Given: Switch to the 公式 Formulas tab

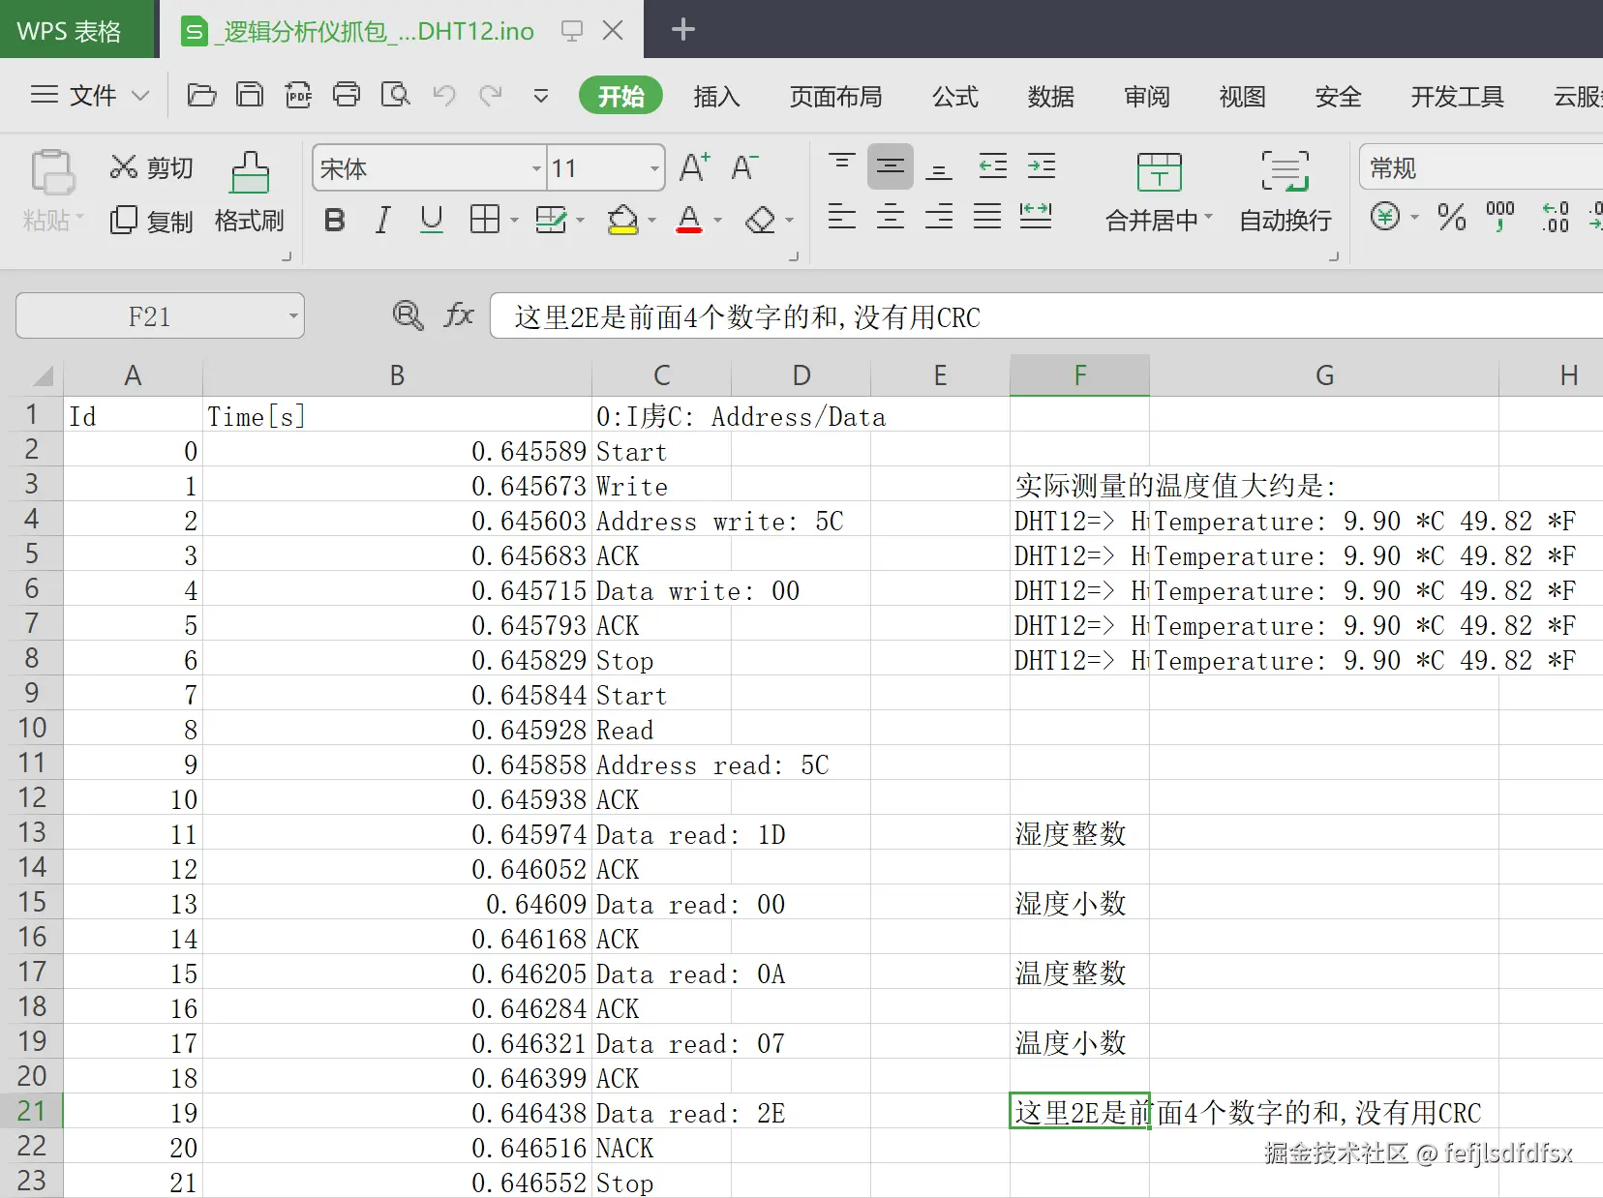Looking at the screenshot, I should (955, 96).
